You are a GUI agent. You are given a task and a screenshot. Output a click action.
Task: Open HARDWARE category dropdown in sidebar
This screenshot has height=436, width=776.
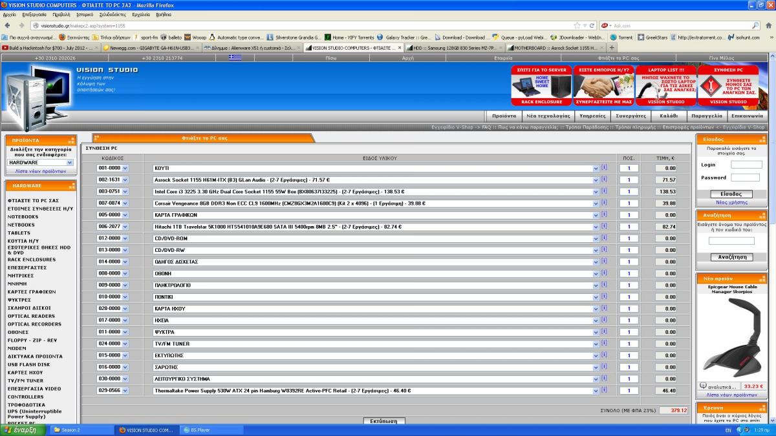click(41, 163)
